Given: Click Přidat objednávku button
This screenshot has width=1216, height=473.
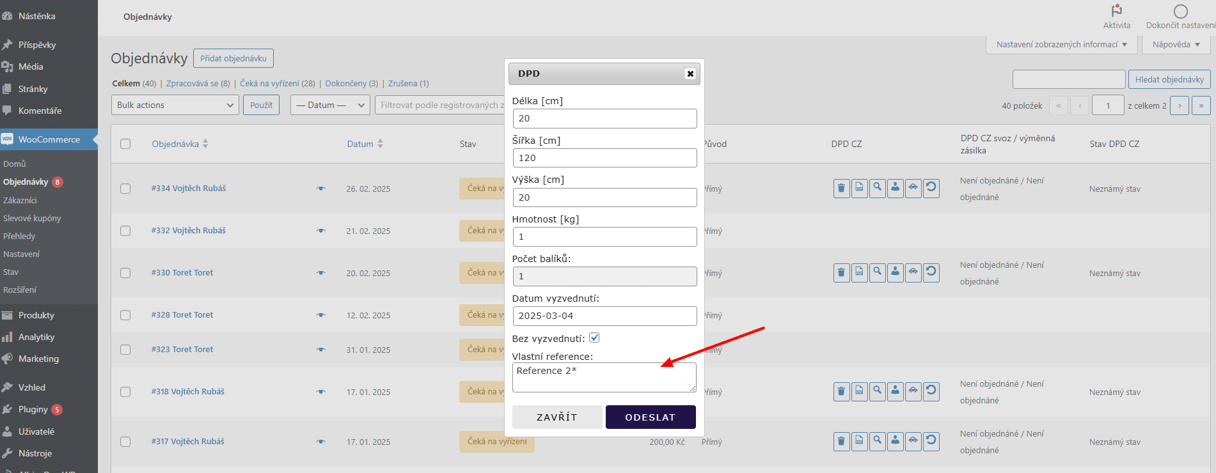Looking at the screenshot, I should coord(233,58).
